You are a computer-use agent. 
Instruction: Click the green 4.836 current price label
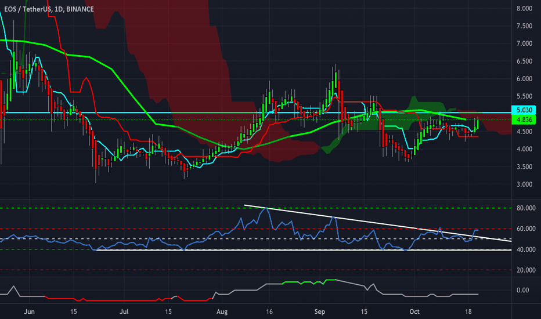[x=524, y=119]
